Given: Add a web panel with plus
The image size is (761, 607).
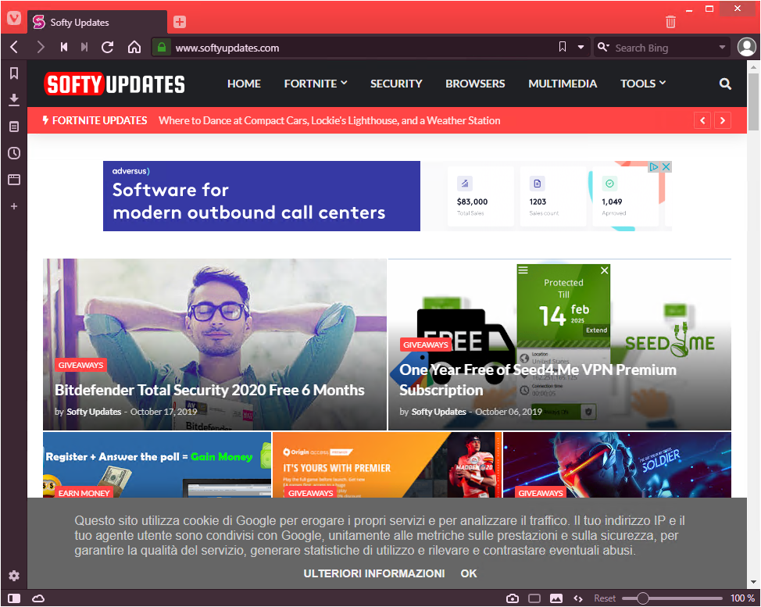Looking at the screenshot, I should [14, 206].
